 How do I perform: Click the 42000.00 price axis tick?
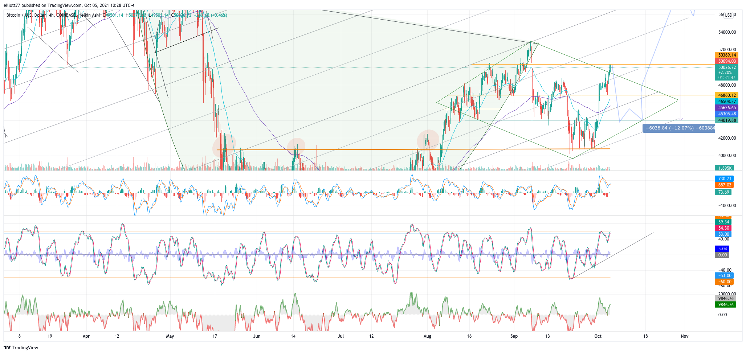coord(727,138)
